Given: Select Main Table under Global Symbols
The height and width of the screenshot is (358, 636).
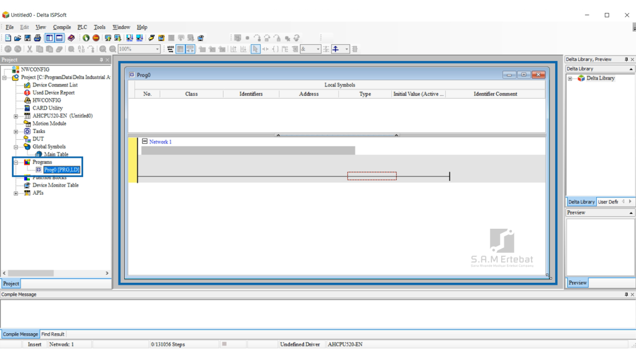Looking at the screenshot, I should (x=56, y=154).
